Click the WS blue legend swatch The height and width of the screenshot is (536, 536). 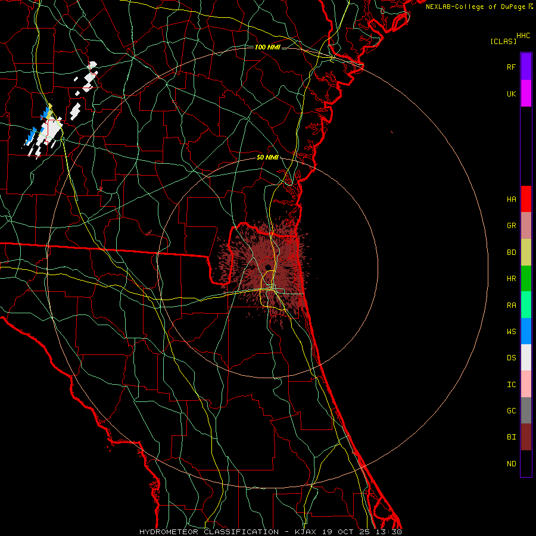[526, 331]
